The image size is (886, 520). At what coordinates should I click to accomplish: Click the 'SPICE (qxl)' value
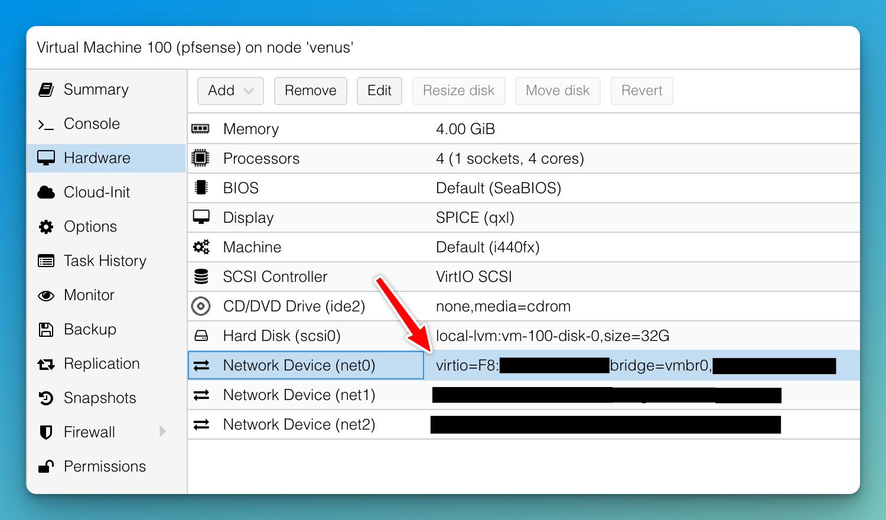click(x=475, y=218)
